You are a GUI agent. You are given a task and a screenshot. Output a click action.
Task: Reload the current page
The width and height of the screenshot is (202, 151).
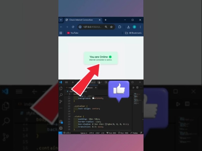(73, 27)
